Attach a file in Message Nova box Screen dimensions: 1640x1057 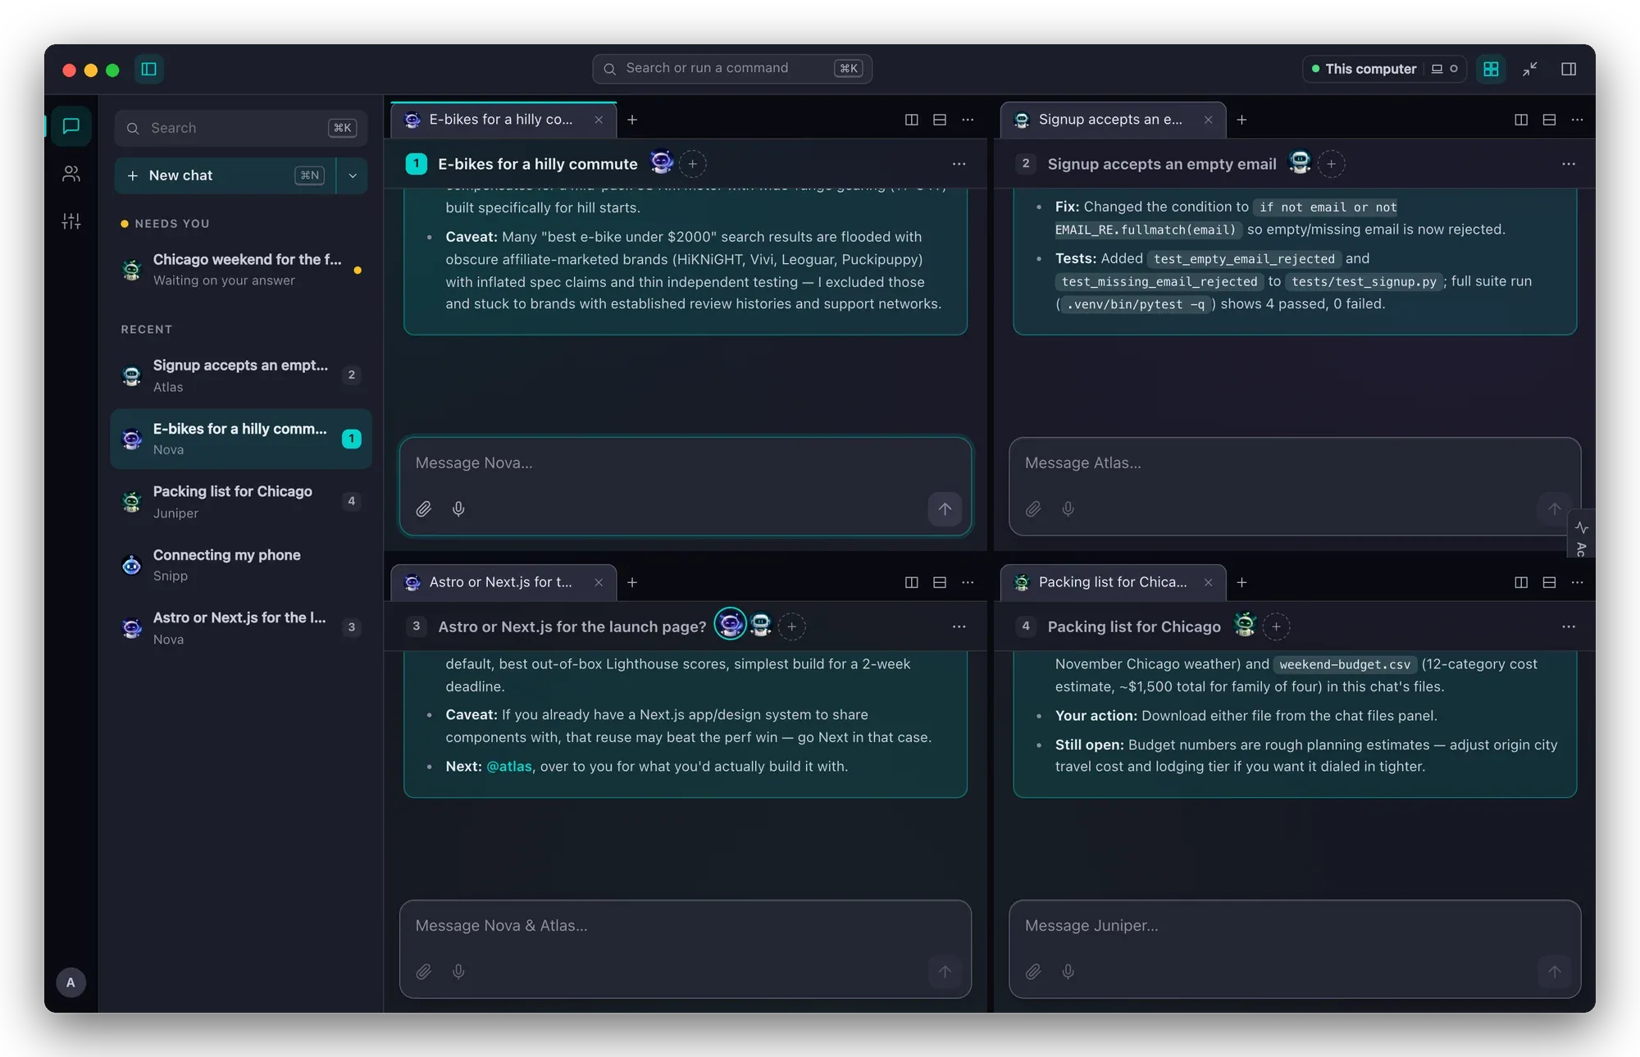tap(423, 509)
